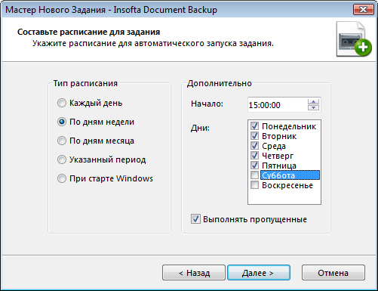Click the Начало time input field

pyautogui.click(x=278, y=105)
